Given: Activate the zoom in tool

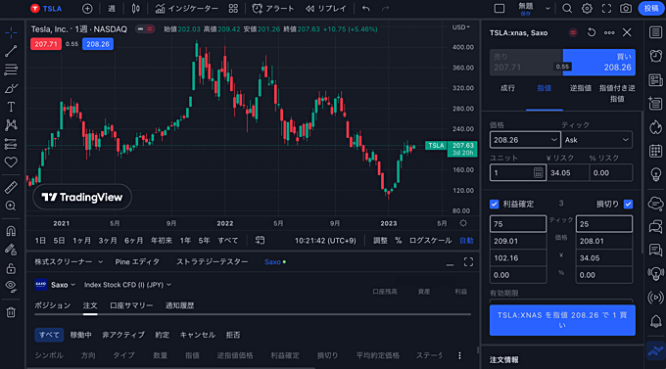Looking at the screenshot, I should tap(11, 206).
